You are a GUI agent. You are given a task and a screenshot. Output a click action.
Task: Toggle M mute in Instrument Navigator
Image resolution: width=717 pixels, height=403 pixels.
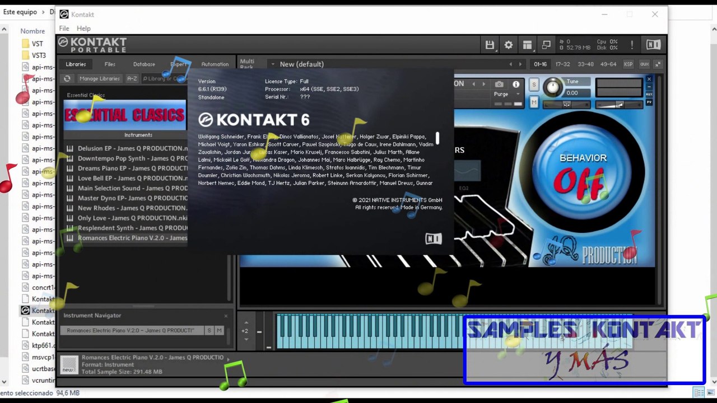(219, 331)
